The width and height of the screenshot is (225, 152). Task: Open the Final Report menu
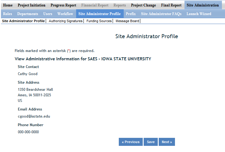point(171,5)
